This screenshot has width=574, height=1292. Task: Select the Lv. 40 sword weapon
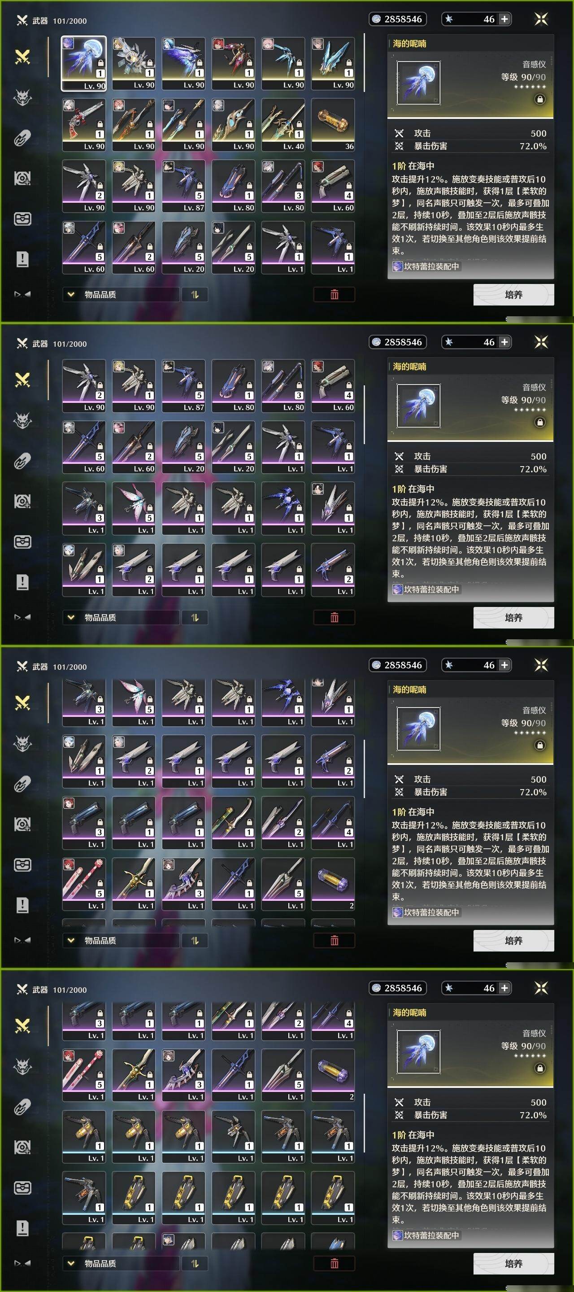tap(283, 125)
